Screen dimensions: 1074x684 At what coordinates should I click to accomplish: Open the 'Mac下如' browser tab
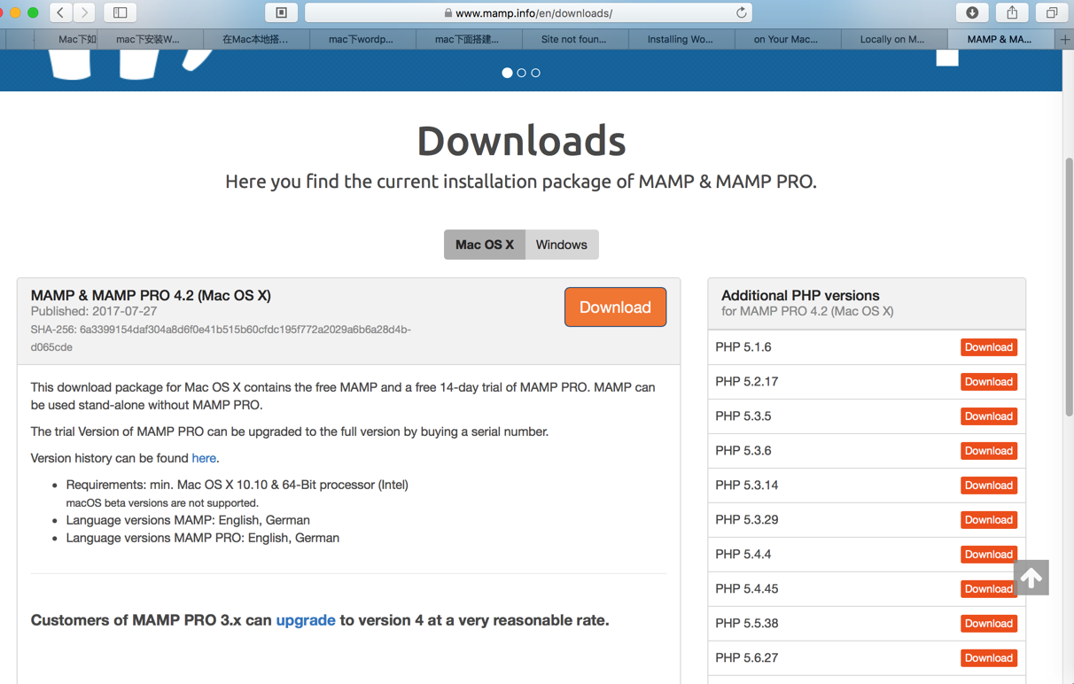pos(66,39)
